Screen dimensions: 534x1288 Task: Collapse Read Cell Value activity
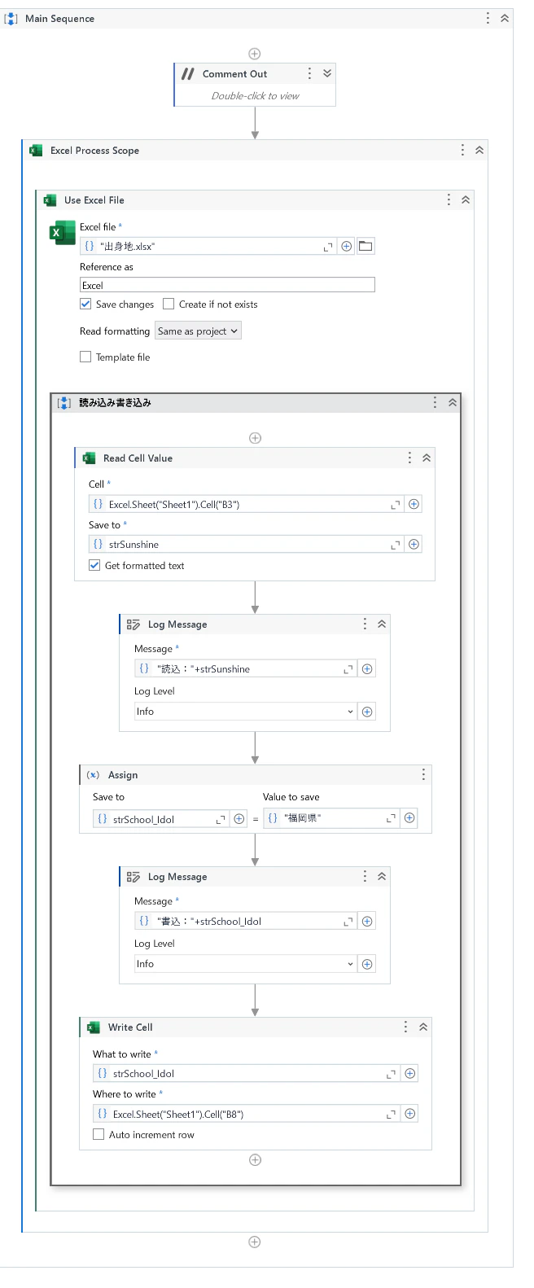(427, 458)
